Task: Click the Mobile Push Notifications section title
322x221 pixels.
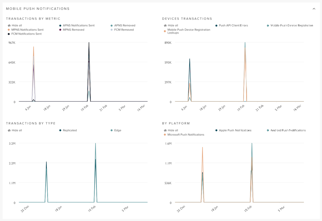Action: [38, 9]
